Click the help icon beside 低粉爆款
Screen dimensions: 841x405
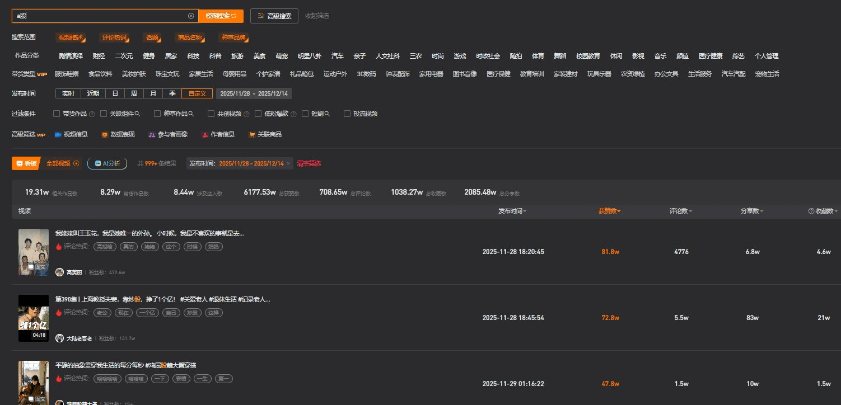(x=293, y=114)
